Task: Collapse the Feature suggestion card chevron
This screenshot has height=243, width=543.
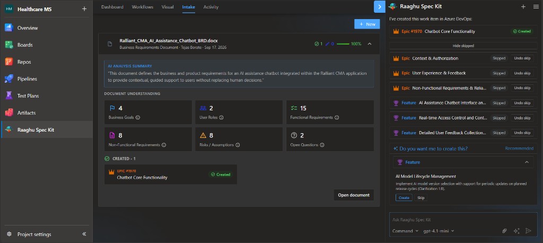Action: tap(527, 162)
